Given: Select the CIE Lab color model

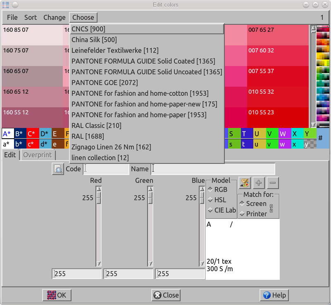Looking at the screenshot, I should point(221,210).
